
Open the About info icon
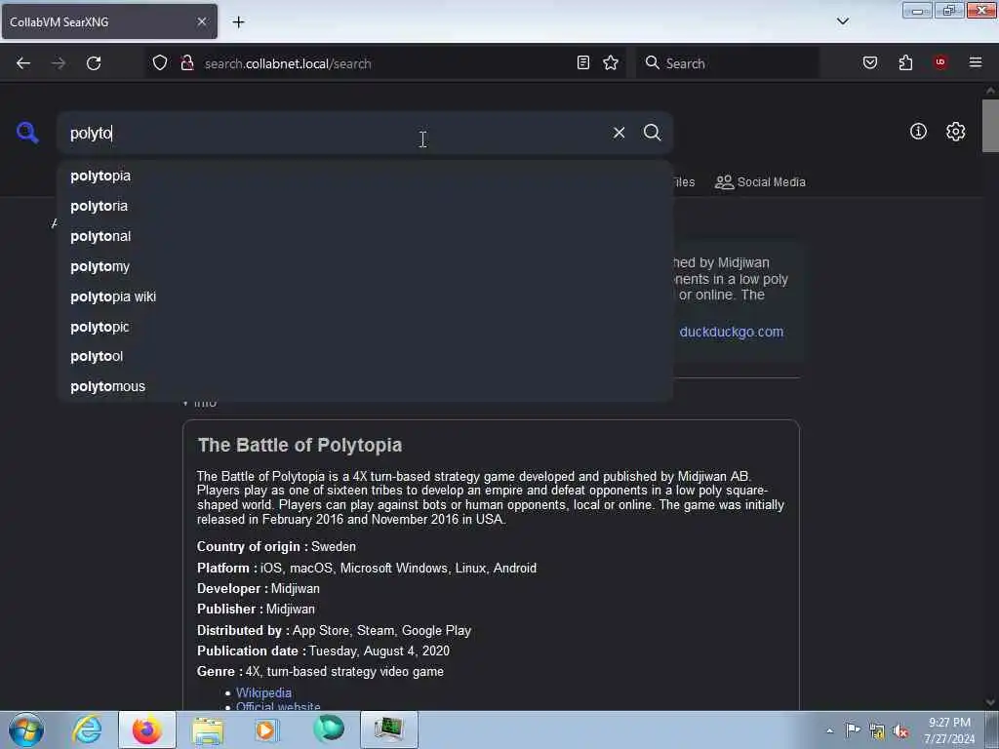coord(918,132)
